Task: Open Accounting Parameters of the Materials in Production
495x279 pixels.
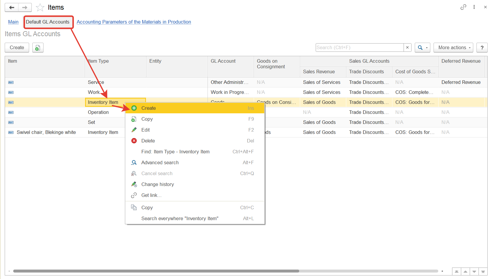Action: [134, 22]
